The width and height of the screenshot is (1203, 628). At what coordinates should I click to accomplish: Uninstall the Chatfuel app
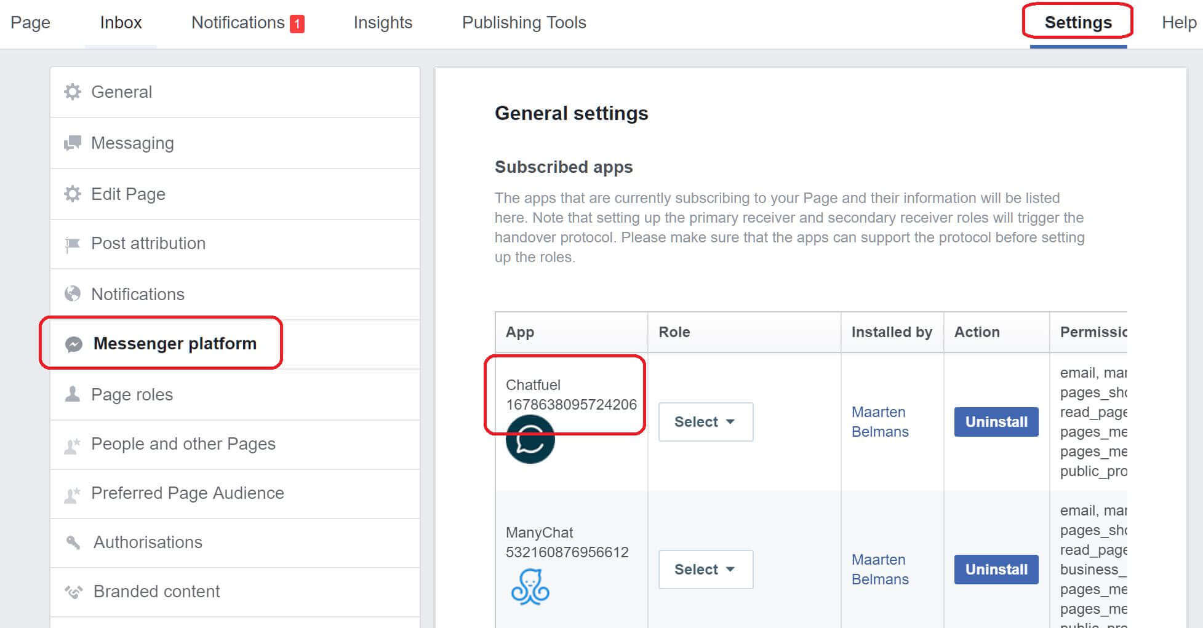coord(996,422)
